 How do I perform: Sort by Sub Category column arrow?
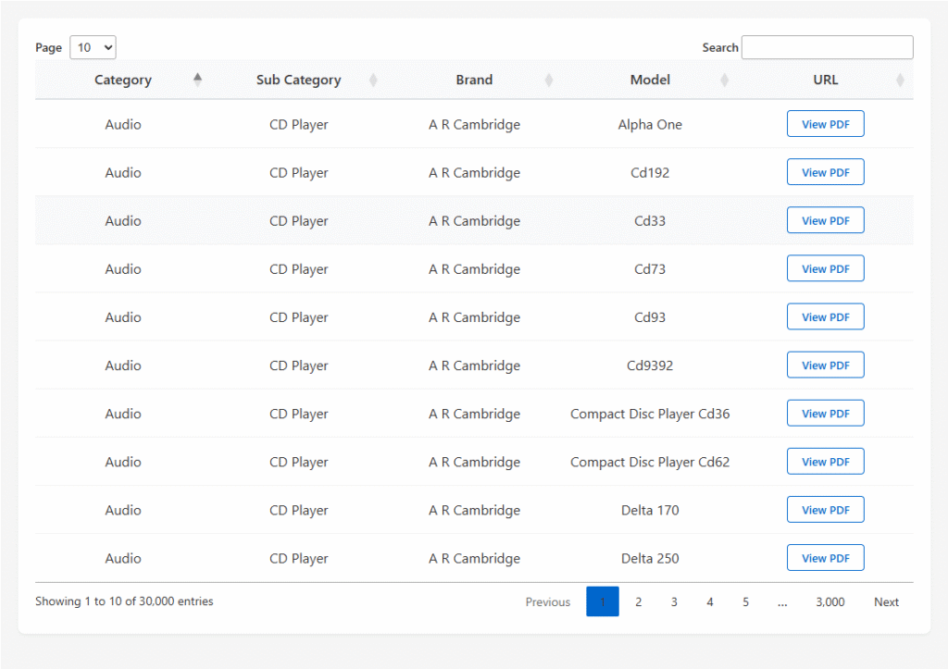(373, 80)
